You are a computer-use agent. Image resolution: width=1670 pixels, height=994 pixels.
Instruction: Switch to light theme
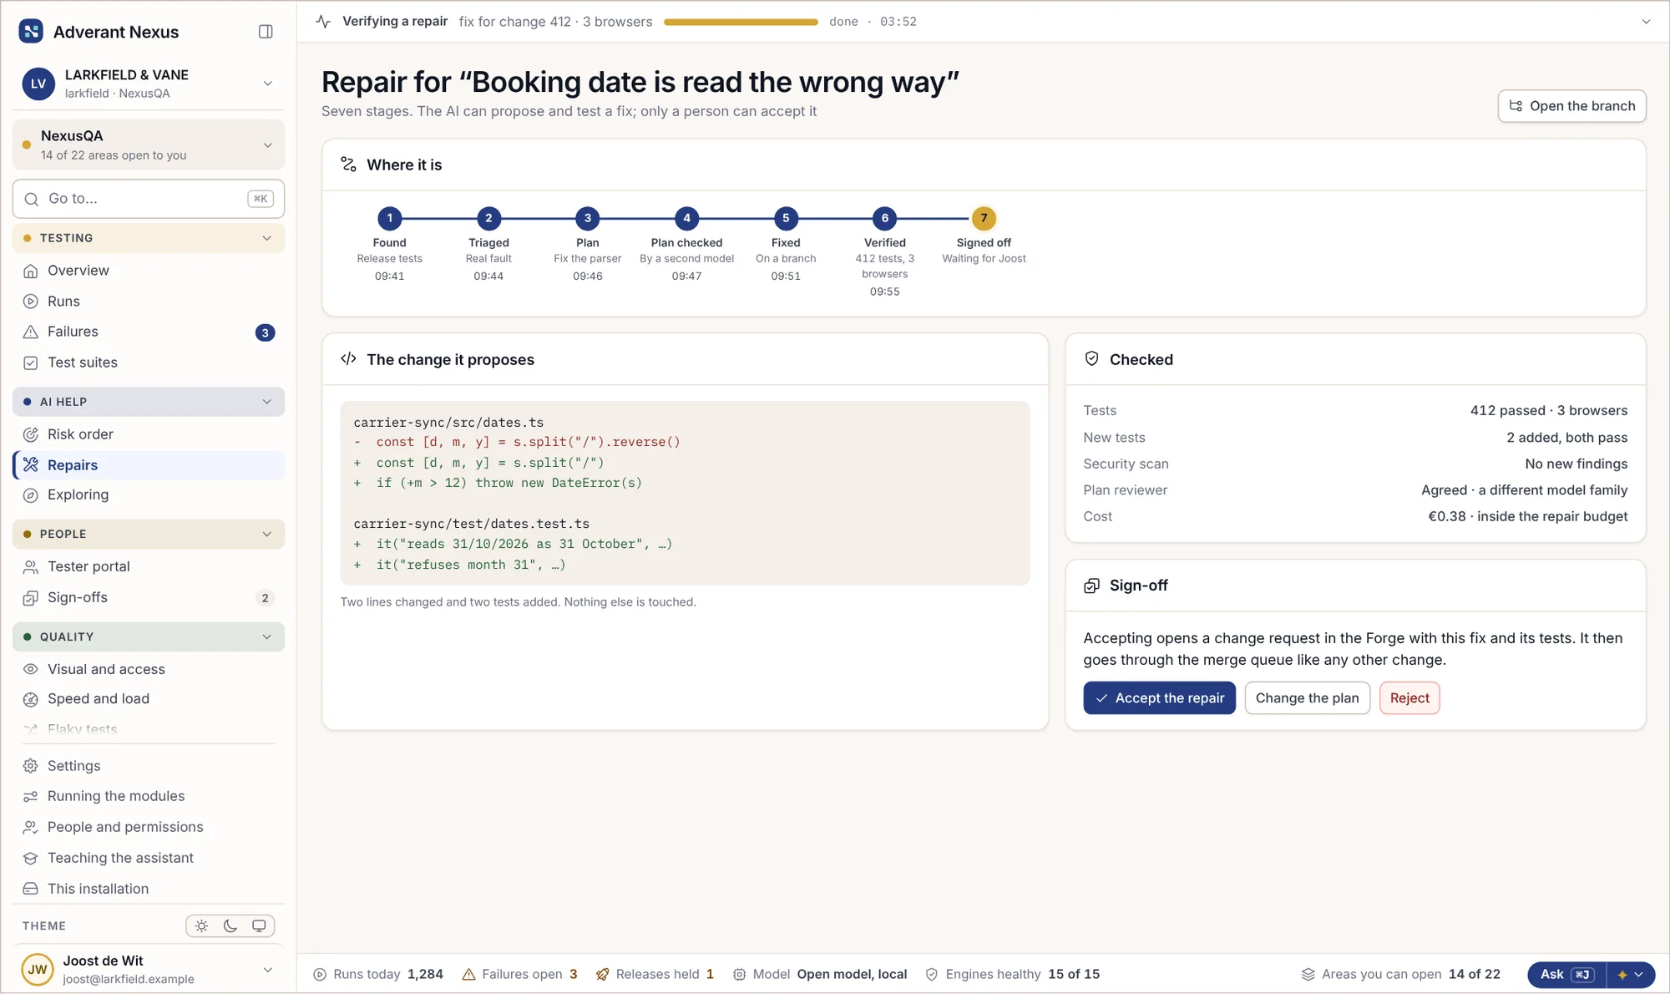point(202,926)
